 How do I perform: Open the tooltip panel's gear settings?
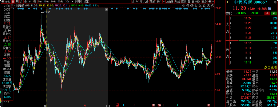click(x=12, y=8)
